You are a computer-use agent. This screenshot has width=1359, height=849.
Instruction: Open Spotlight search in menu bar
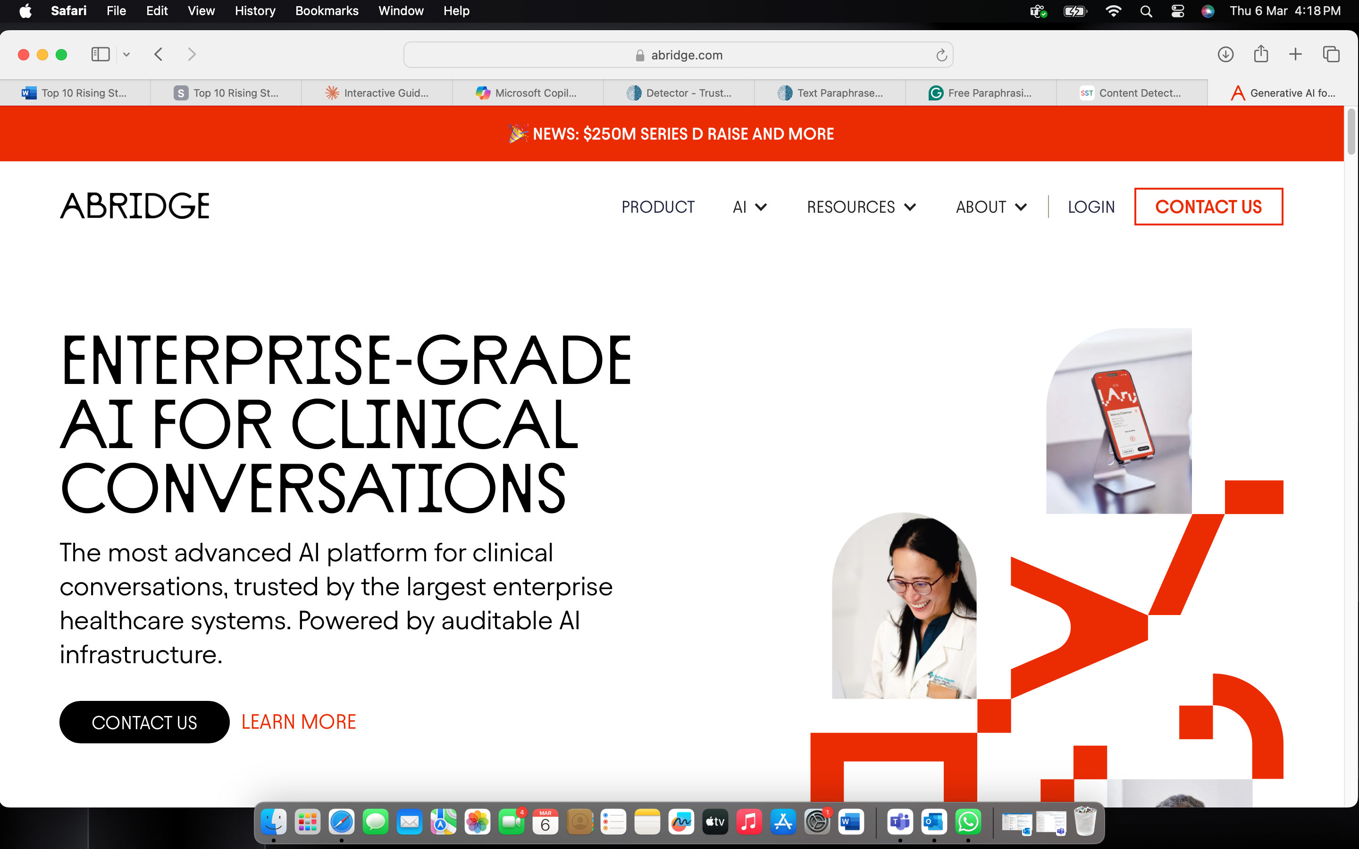click(x=1146, y=11)
